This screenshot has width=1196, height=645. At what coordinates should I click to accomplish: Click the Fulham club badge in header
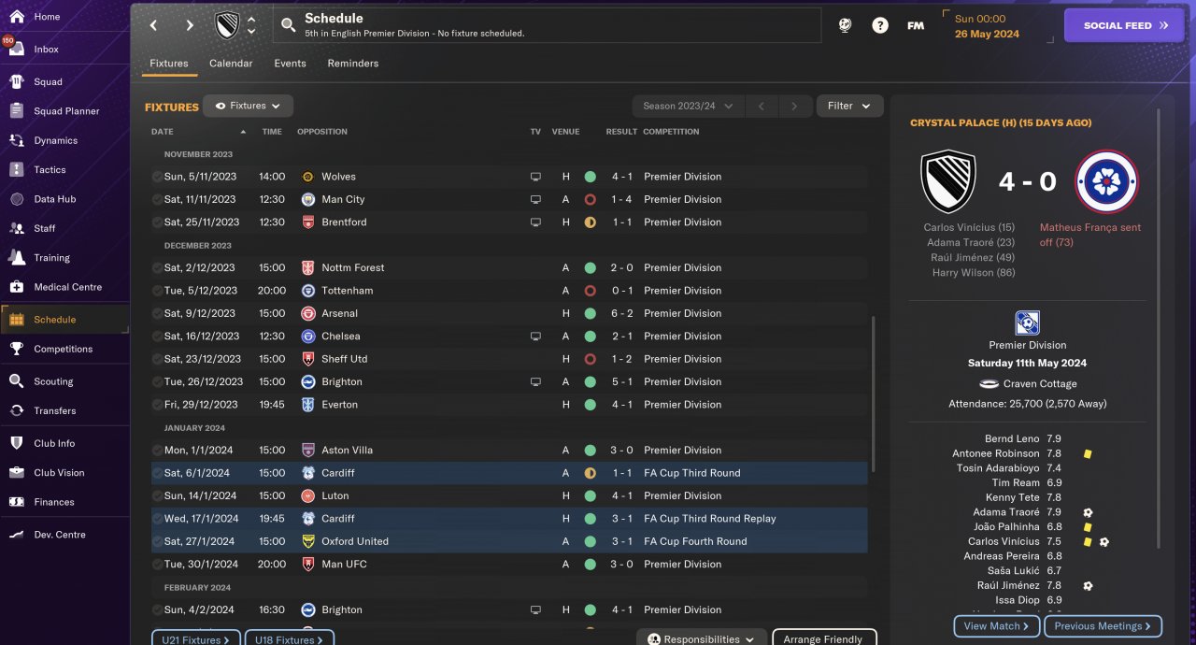227,25
